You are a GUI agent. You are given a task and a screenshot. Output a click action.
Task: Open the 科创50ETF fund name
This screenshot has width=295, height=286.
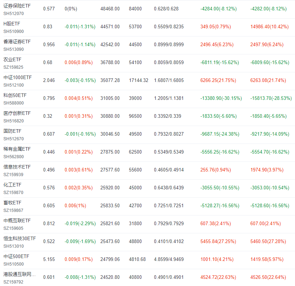point(15,96)
